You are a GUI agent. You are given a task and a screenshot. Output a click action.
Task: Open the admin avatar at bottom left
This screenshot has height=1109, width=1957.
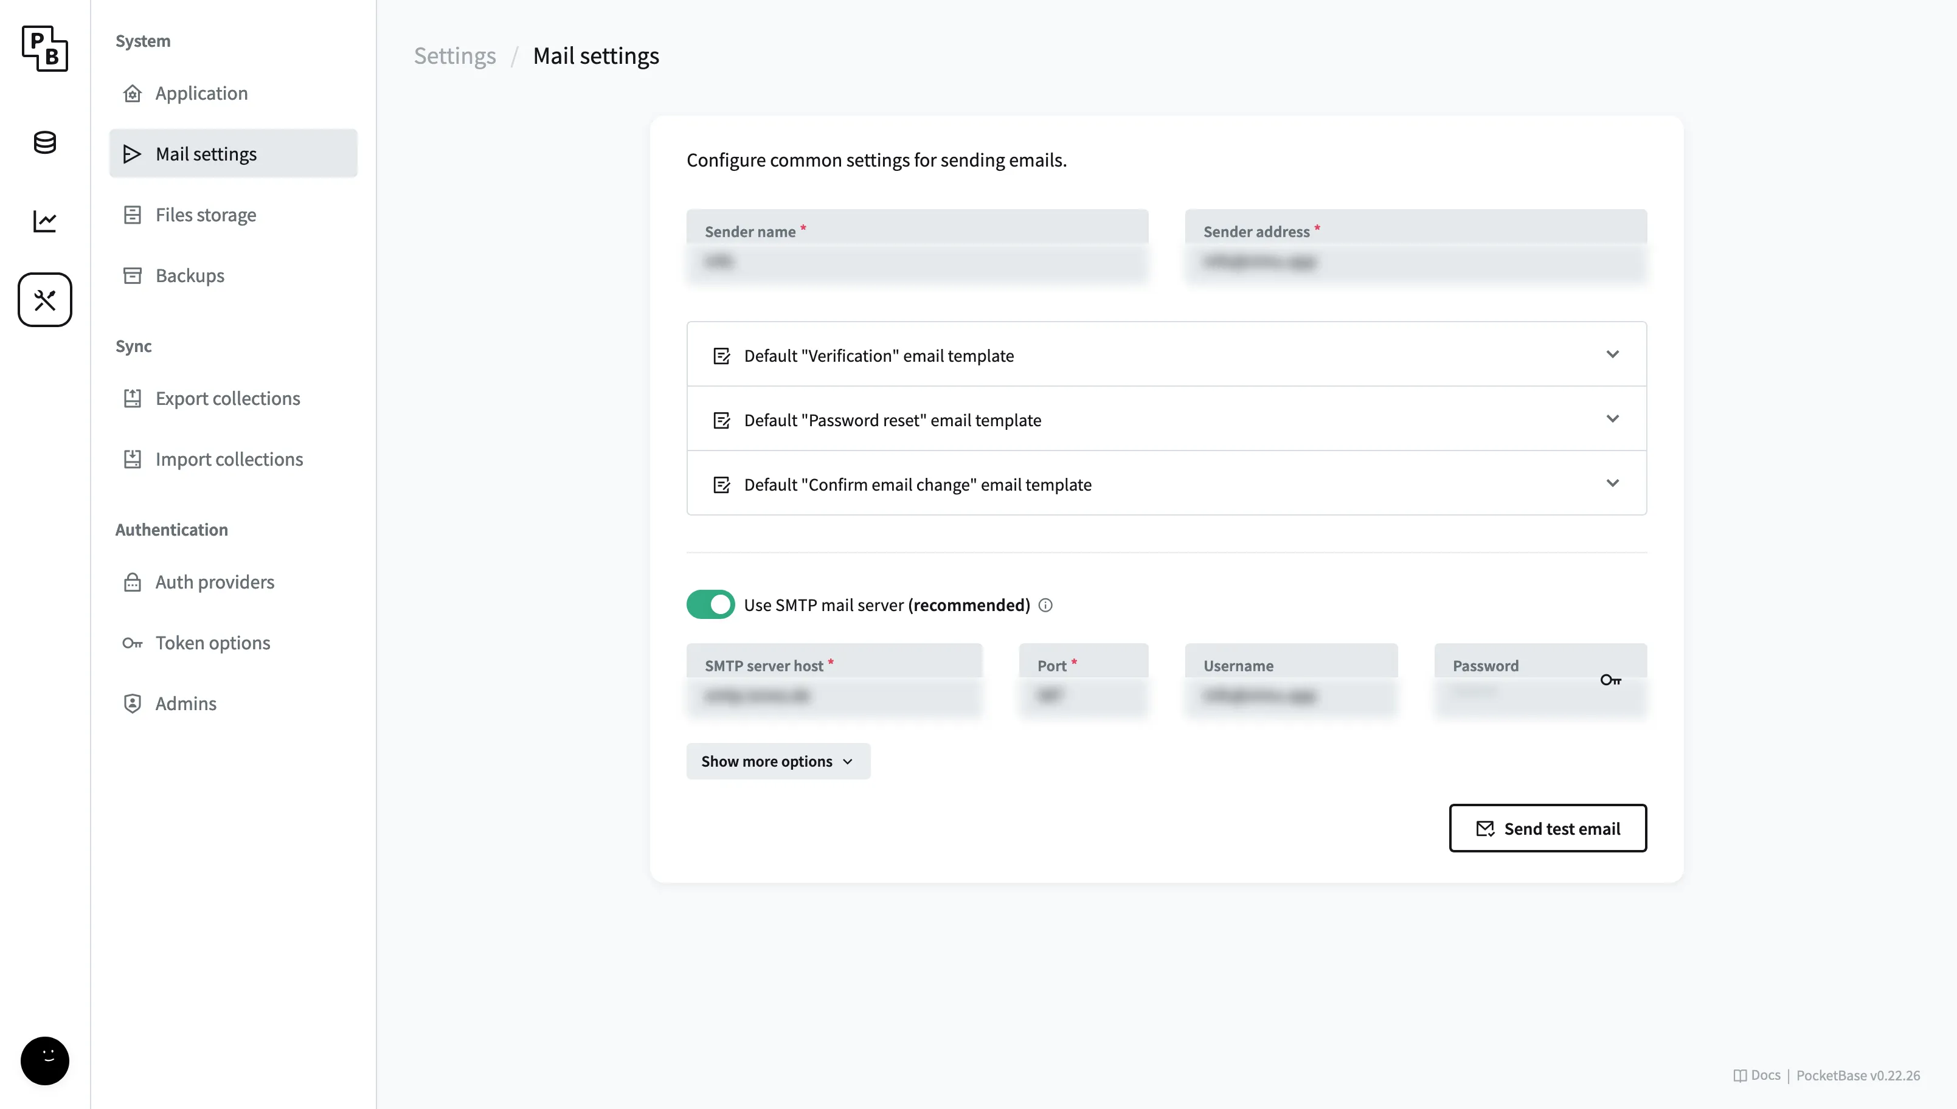pos(44,1060)
